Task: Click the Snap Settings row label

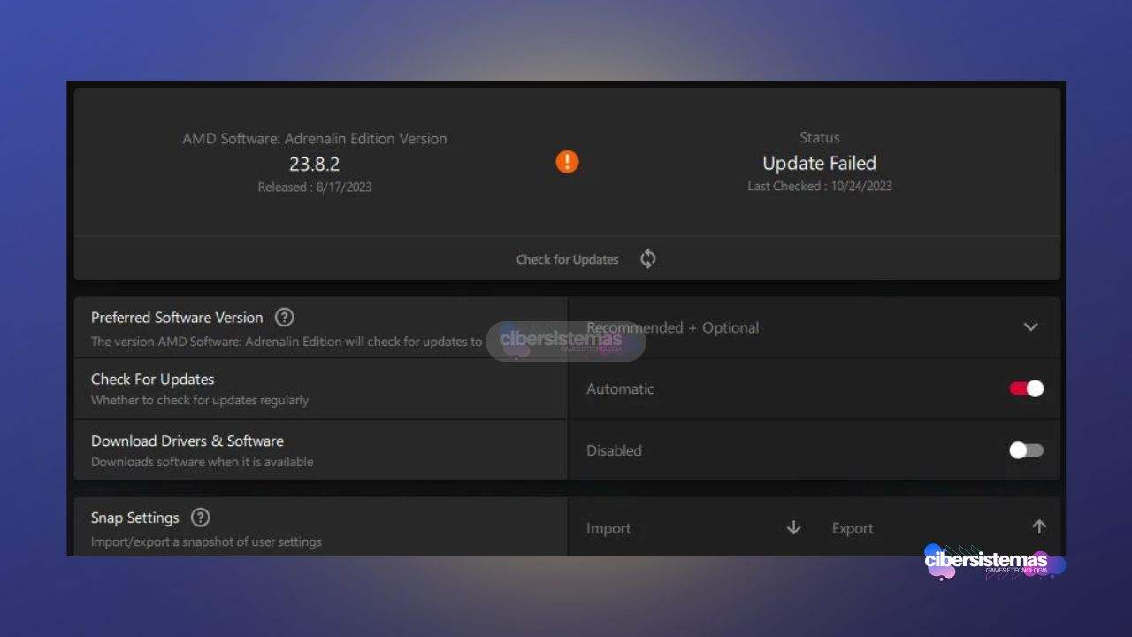Action: tap(135, 518)
